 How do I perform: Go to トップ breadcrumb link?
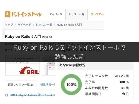tap(9, 25)
